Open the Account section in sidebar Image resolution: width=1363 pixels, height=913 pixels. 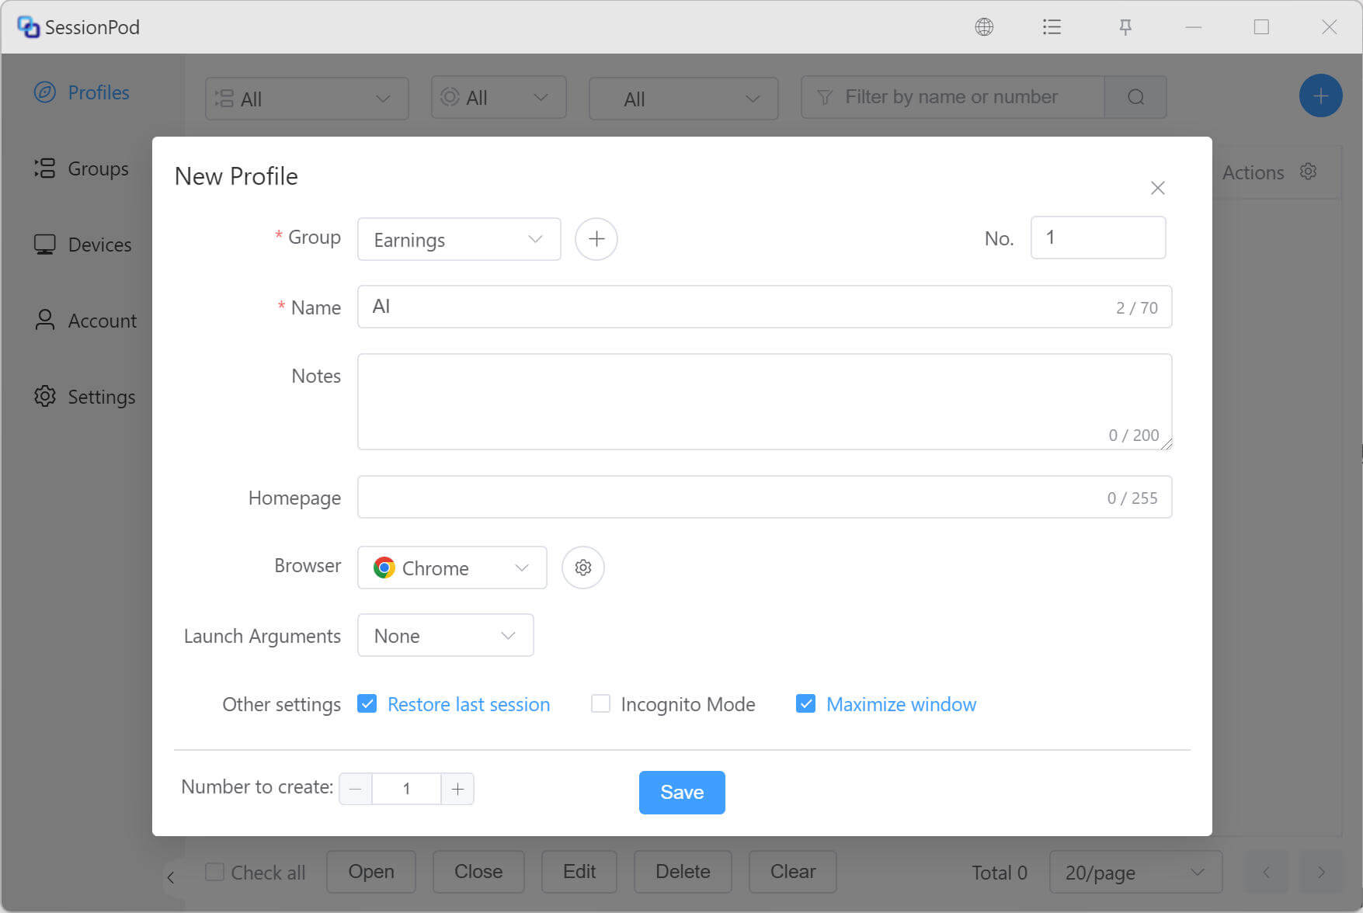[85, 321]
